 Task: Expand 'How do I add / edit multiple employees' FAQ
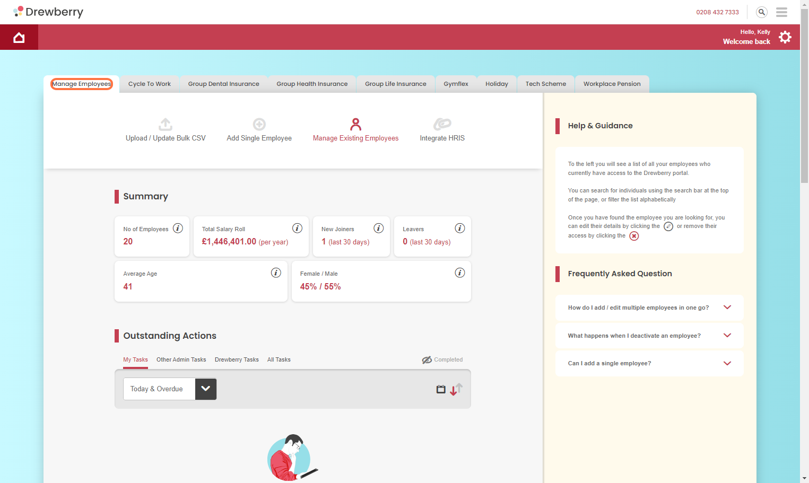pyautogui.click(x=649, y=308)
